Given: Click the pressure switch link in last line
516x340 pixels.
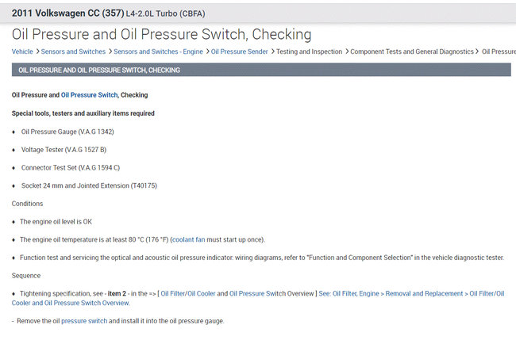Looking at the screenshot, I should pos(84,321).
